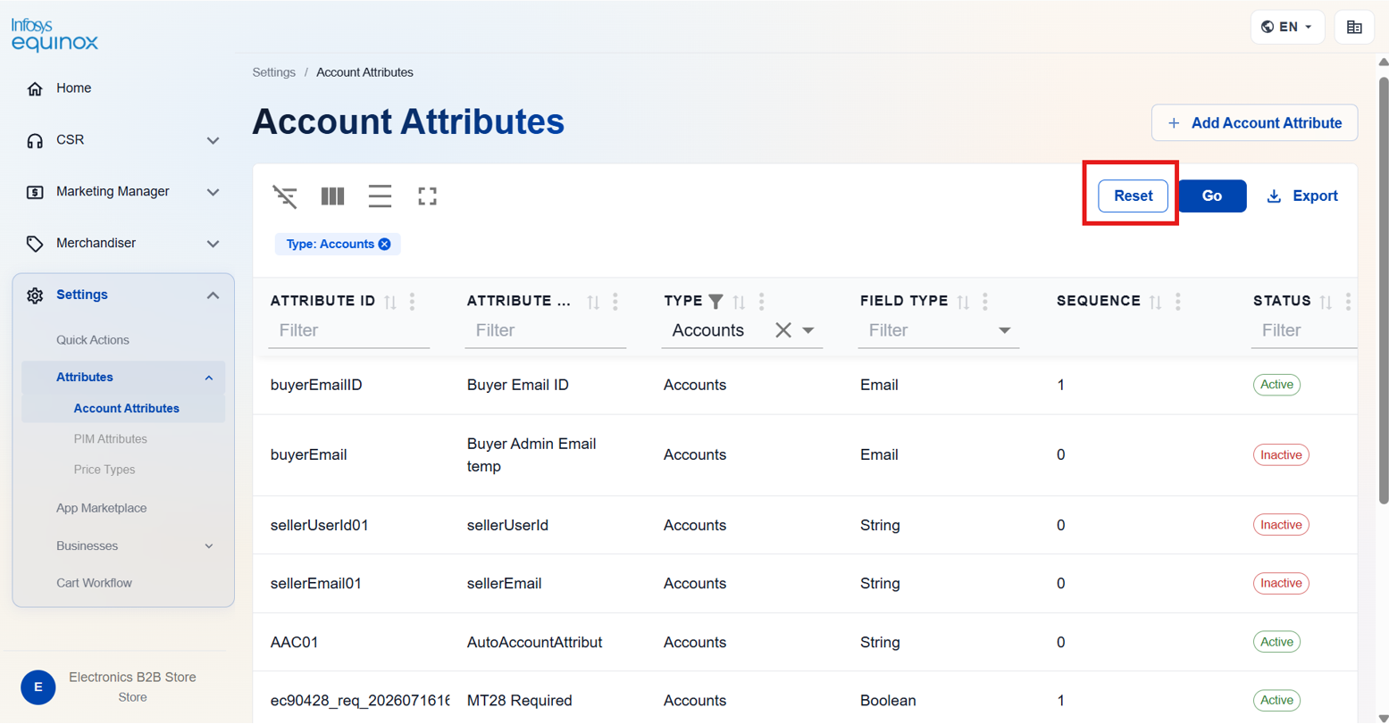Select Account Attributes in sidebar
This screenshot has height=724, width=1389.
coord(126,408)
